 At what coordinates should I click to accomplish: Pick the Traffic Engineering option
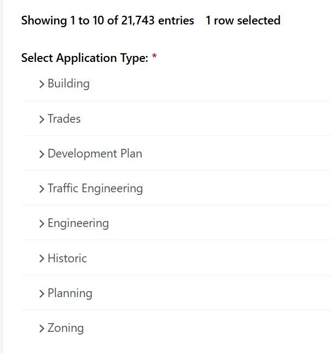coord(95,188)
